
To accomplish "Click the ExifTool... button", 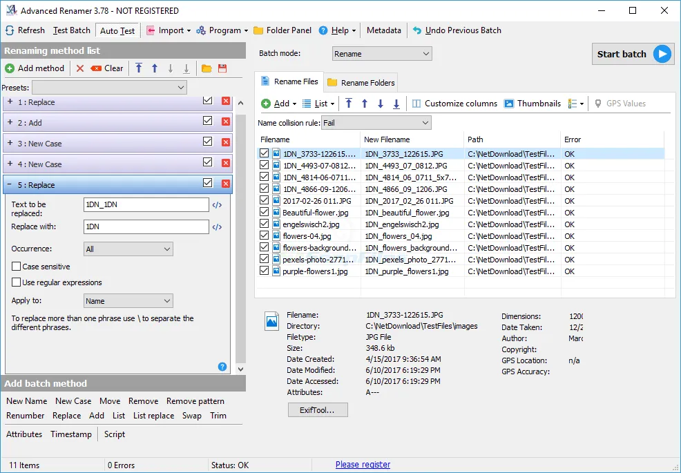I will 318,410.
